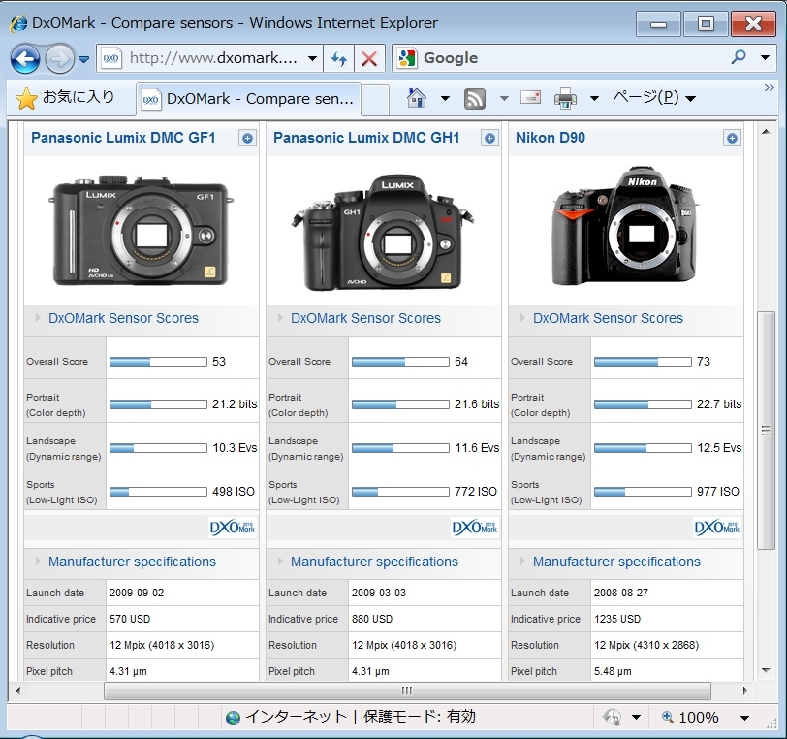Viewport: 787px width, 739px height.
Task: Open the Panasonic Lumix DMC GH1 link
Action: tap(366, 138)
